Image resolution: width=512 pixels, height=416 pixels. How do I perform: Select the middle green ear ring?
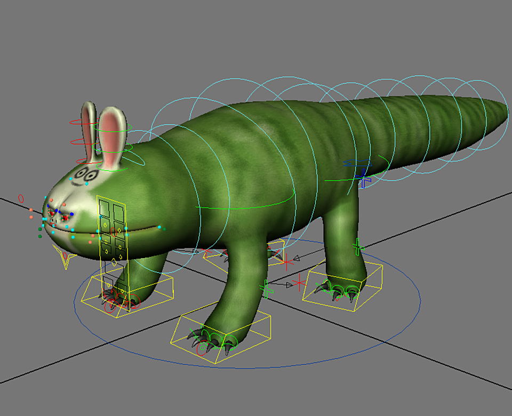(x=113, y=148)
